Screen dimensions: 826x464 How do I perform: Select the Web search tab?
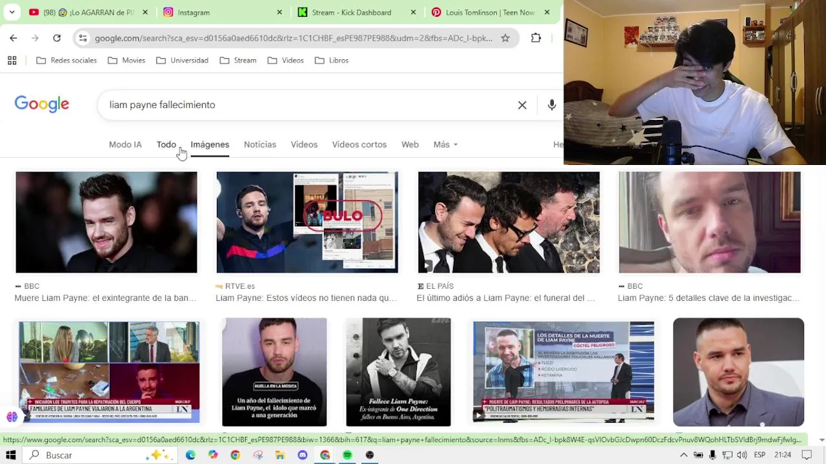click(x=410, y=144)
